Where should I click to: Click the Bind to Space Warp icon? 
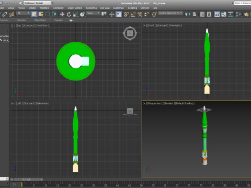[12, 14]
